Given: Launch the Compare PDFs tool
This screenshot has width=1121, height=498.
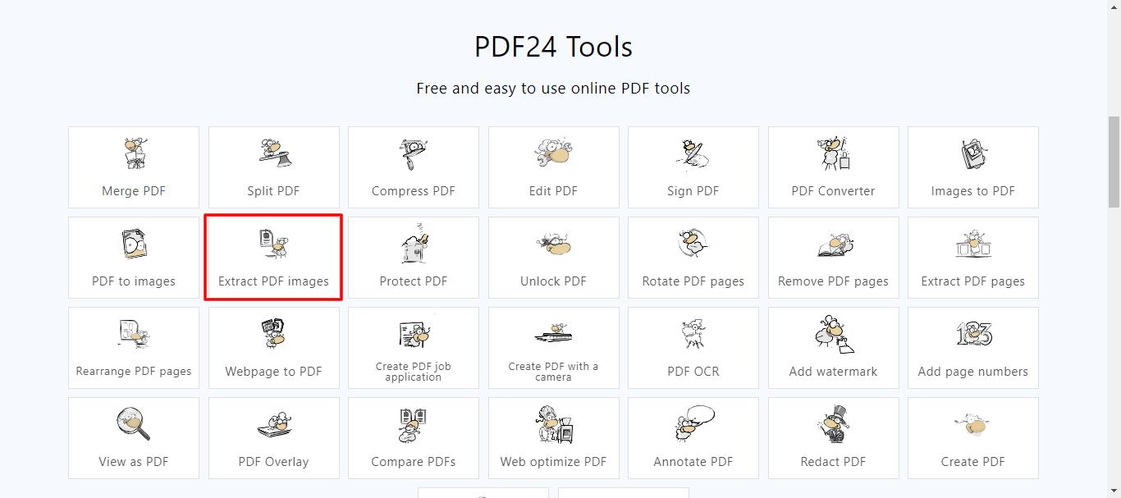Looking at the screenshot, I should (x=413, y=438).
